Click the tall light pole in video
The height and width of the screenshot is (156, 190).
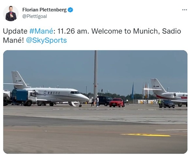(96, 74)
